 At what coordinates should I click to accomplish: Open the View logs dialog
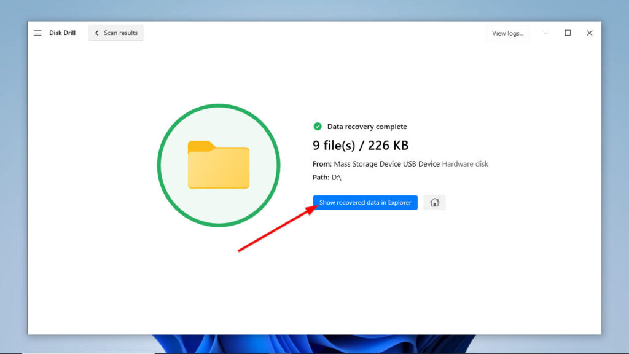point(507,33)
